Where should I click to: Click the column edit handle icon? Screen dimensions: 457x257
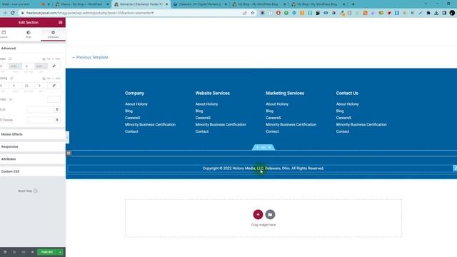pyautogui.click(x=69, y=153)
